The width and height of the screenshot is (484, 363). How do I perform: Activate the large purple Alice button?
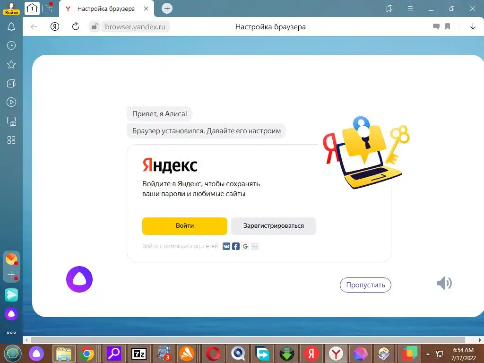click(x=79, y=279)
